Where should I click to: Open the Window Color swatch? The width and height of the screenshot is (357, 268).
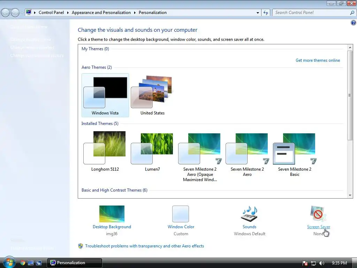point(181,214)
